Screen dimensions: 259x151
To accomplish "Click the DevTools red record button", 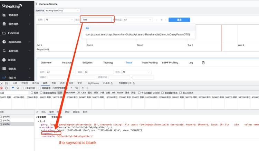I will pyautogui.click(x=2, y=88).
